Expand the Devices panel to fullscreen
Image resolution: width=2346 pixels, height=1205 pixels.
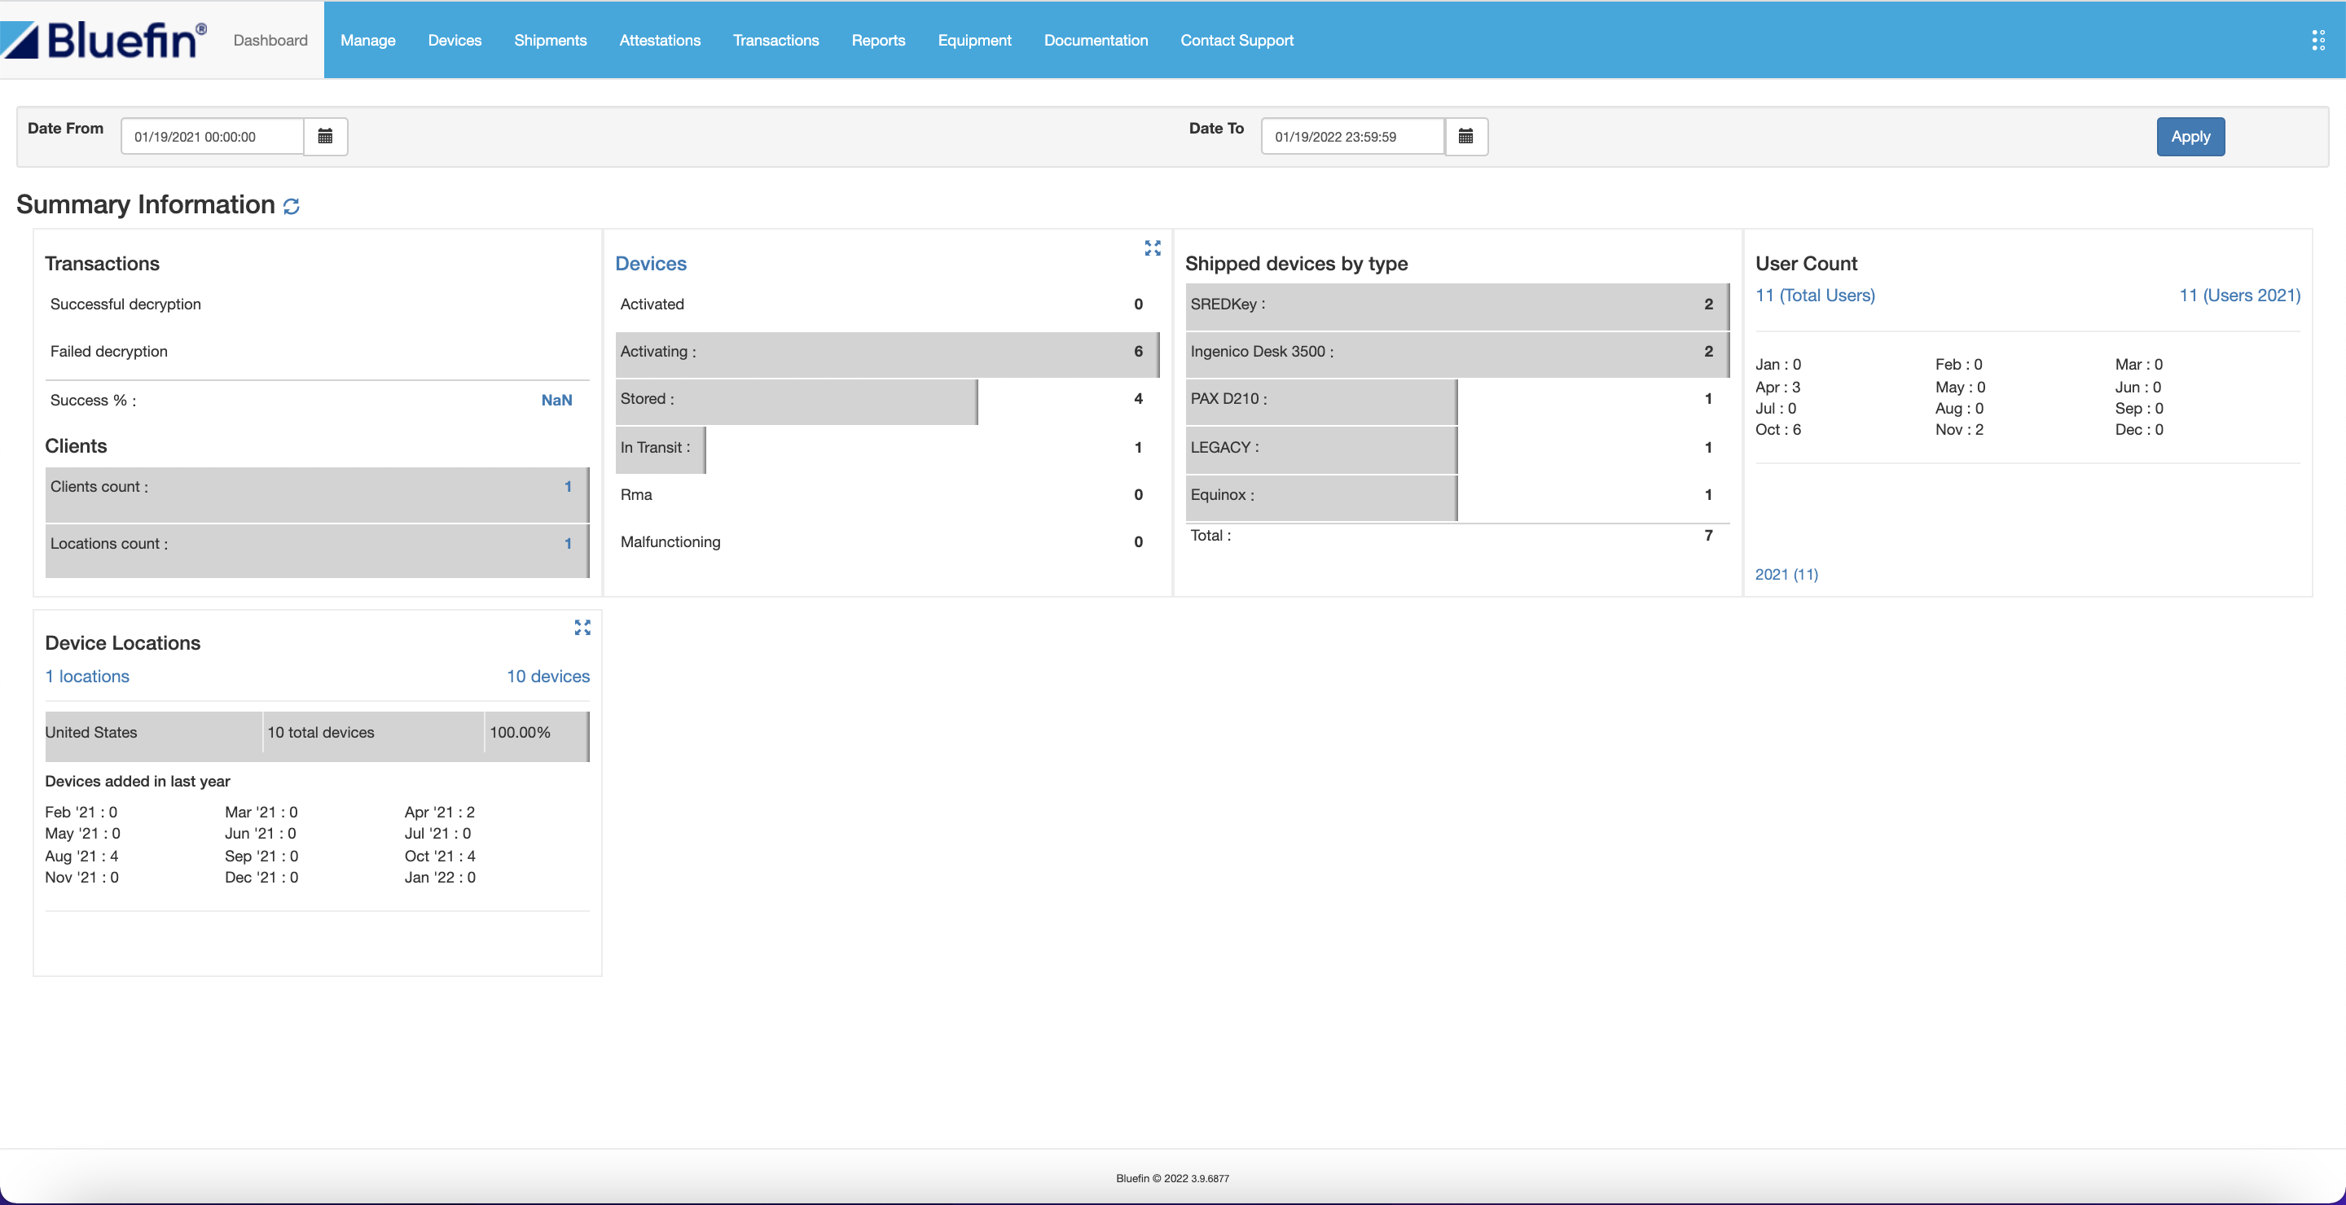coord(1152,248)
